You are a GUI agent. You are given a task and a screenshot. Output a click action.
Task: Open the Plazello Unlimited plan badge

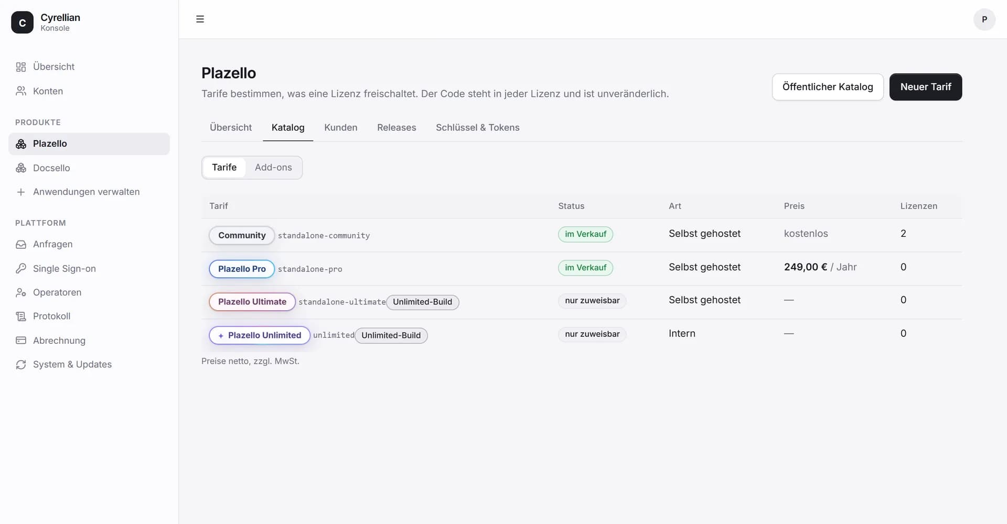coord(260,335)
